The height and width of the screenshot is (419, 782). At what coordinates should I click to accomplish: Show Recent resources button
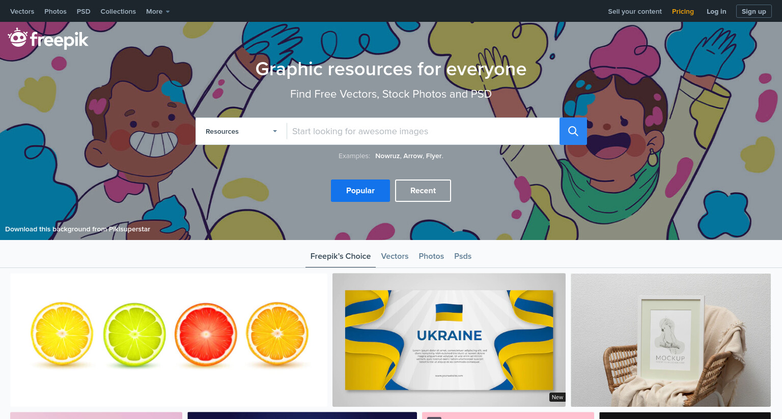[423, 191]
